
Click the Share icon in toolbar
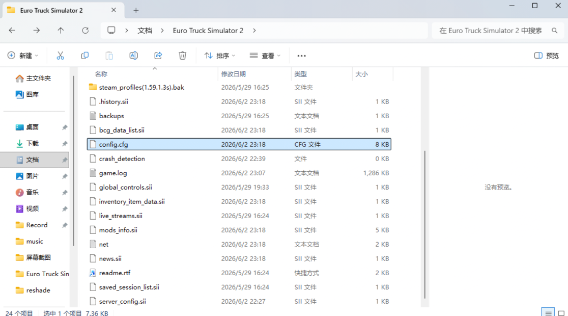coord(158,56)
